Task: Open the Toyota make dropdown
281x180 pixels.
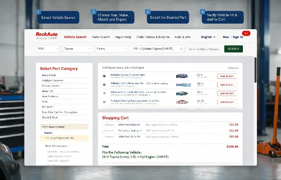Action: [77, 49]
